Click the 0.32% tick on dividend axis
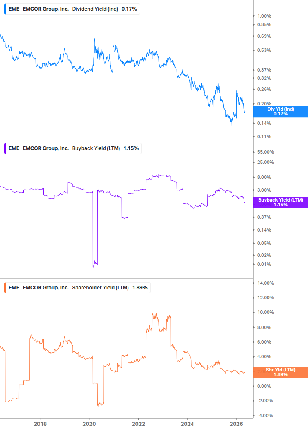308x431 pixels. tap(264, 78)
